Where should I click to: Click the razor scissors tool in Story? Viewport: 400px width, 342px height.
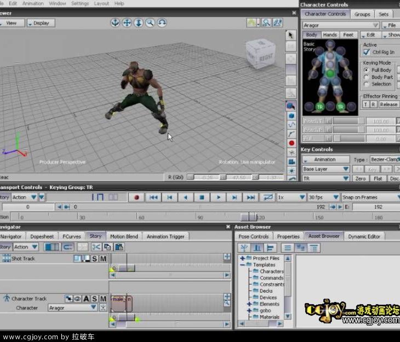(x=96, y=247)
